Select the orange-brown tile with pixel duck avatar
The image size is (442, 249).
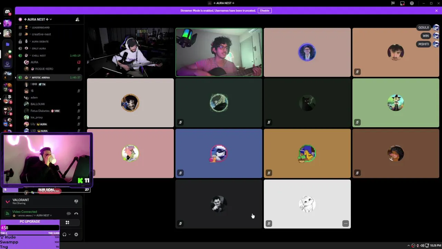click(x=307, y=153)
